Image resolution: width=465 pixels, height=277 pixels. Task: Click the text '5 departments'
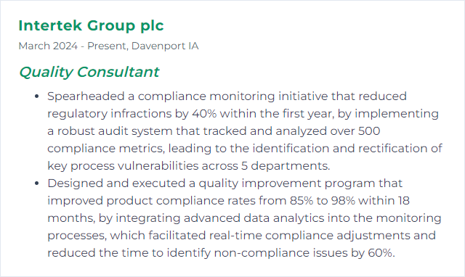[x=286, y=166]
